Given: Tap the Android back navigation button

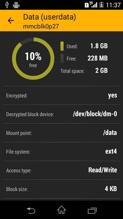Looking at the screenshot, I should tap(31, 210).
